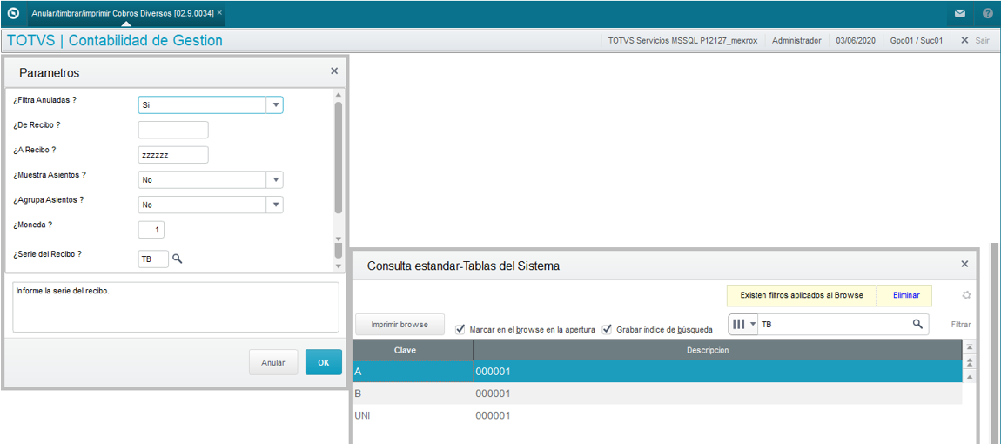Select row with Clave UNI
The height and width of the screenshot is (444, 1001).
click(x=657, y=416)
